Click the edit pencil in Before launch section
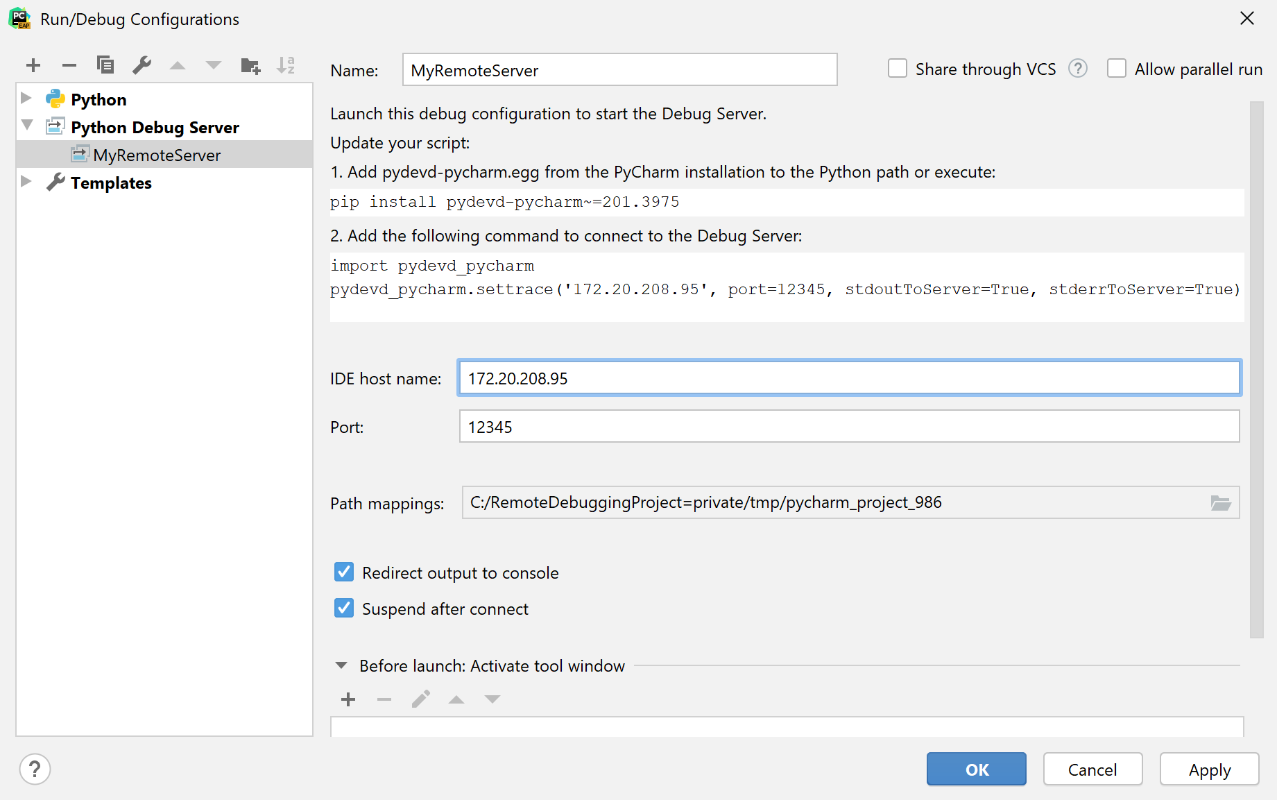 click(x=420, y=699)
